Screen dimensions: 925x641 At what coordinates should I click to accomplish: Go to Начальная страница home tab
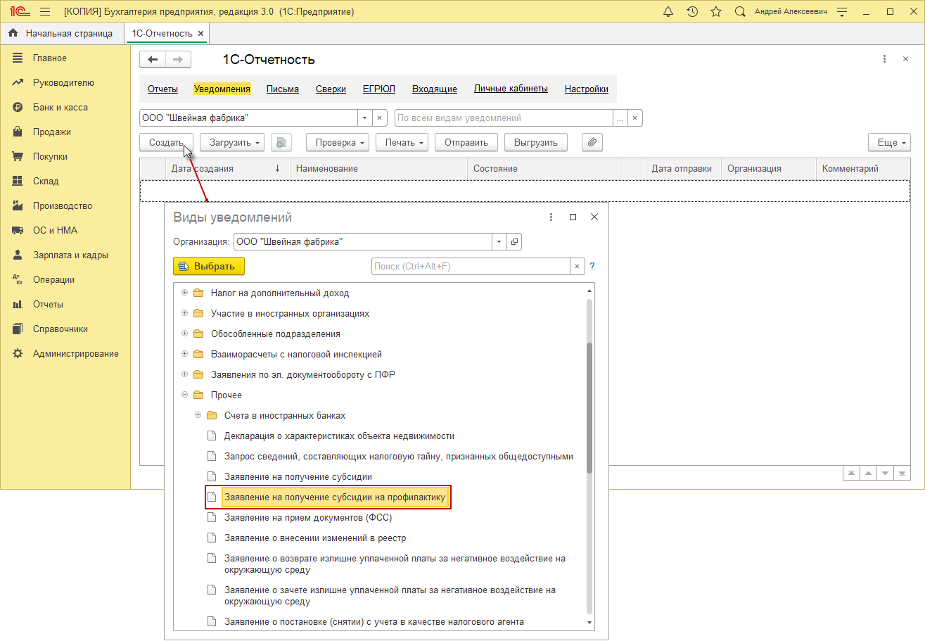[x=61, y=33]
